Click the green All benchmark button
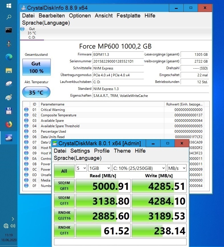 [64, 171]
